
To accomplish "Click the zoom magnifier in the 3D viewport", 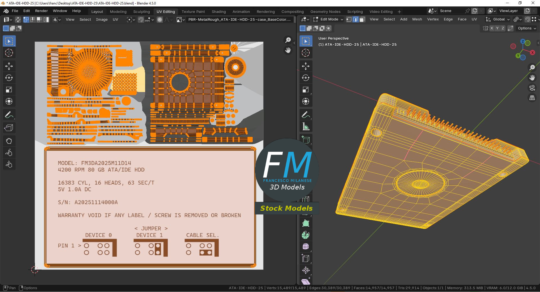I will pos(532,68).
